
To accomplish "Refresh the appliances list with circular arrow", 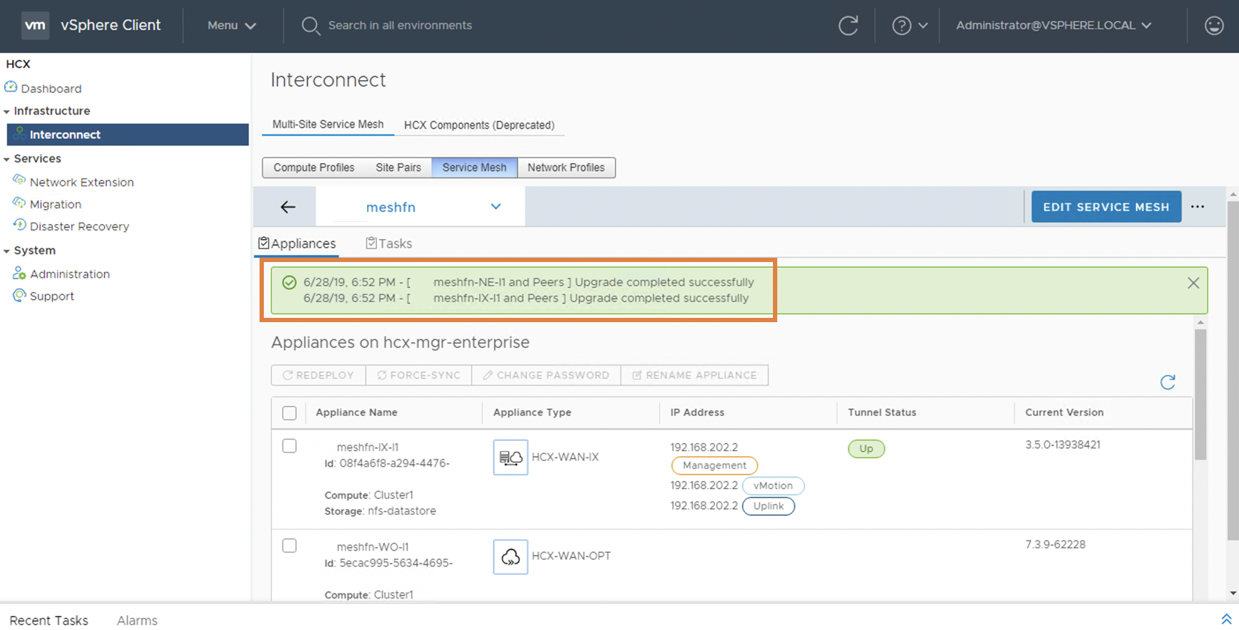I will pyautogui.click(x=1168, y=382).
